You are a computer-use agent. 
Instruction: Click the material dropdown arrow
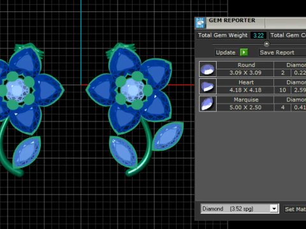[274, 209]
